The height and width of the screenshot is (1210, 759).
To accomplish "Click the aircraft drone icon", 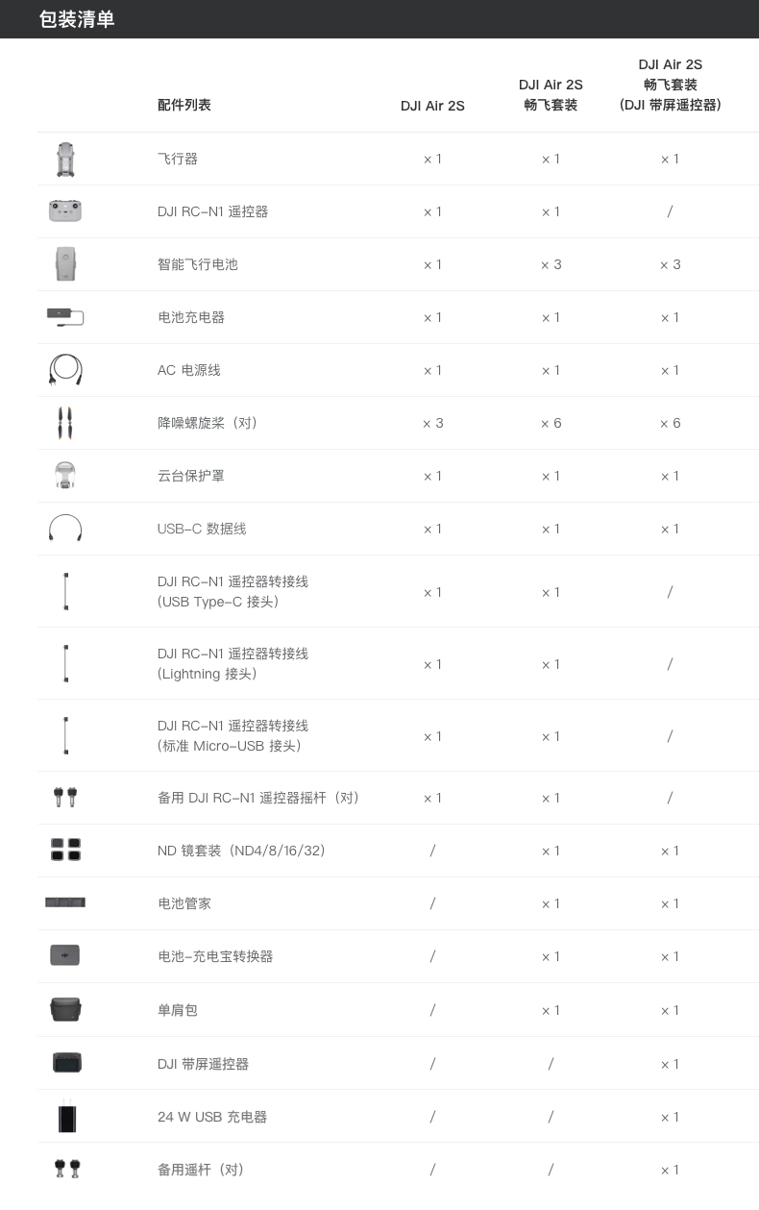I will pos(65,160).
